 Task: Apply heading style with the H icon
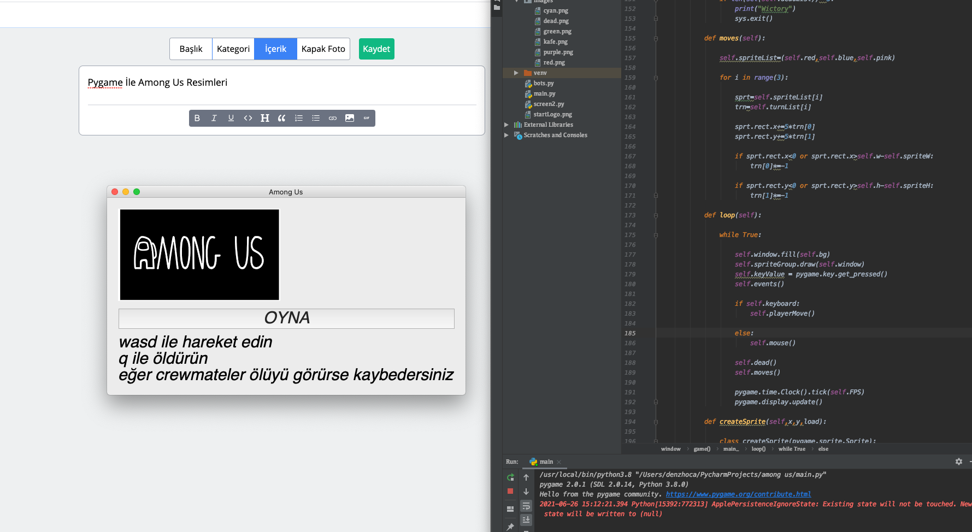(265, 118)
